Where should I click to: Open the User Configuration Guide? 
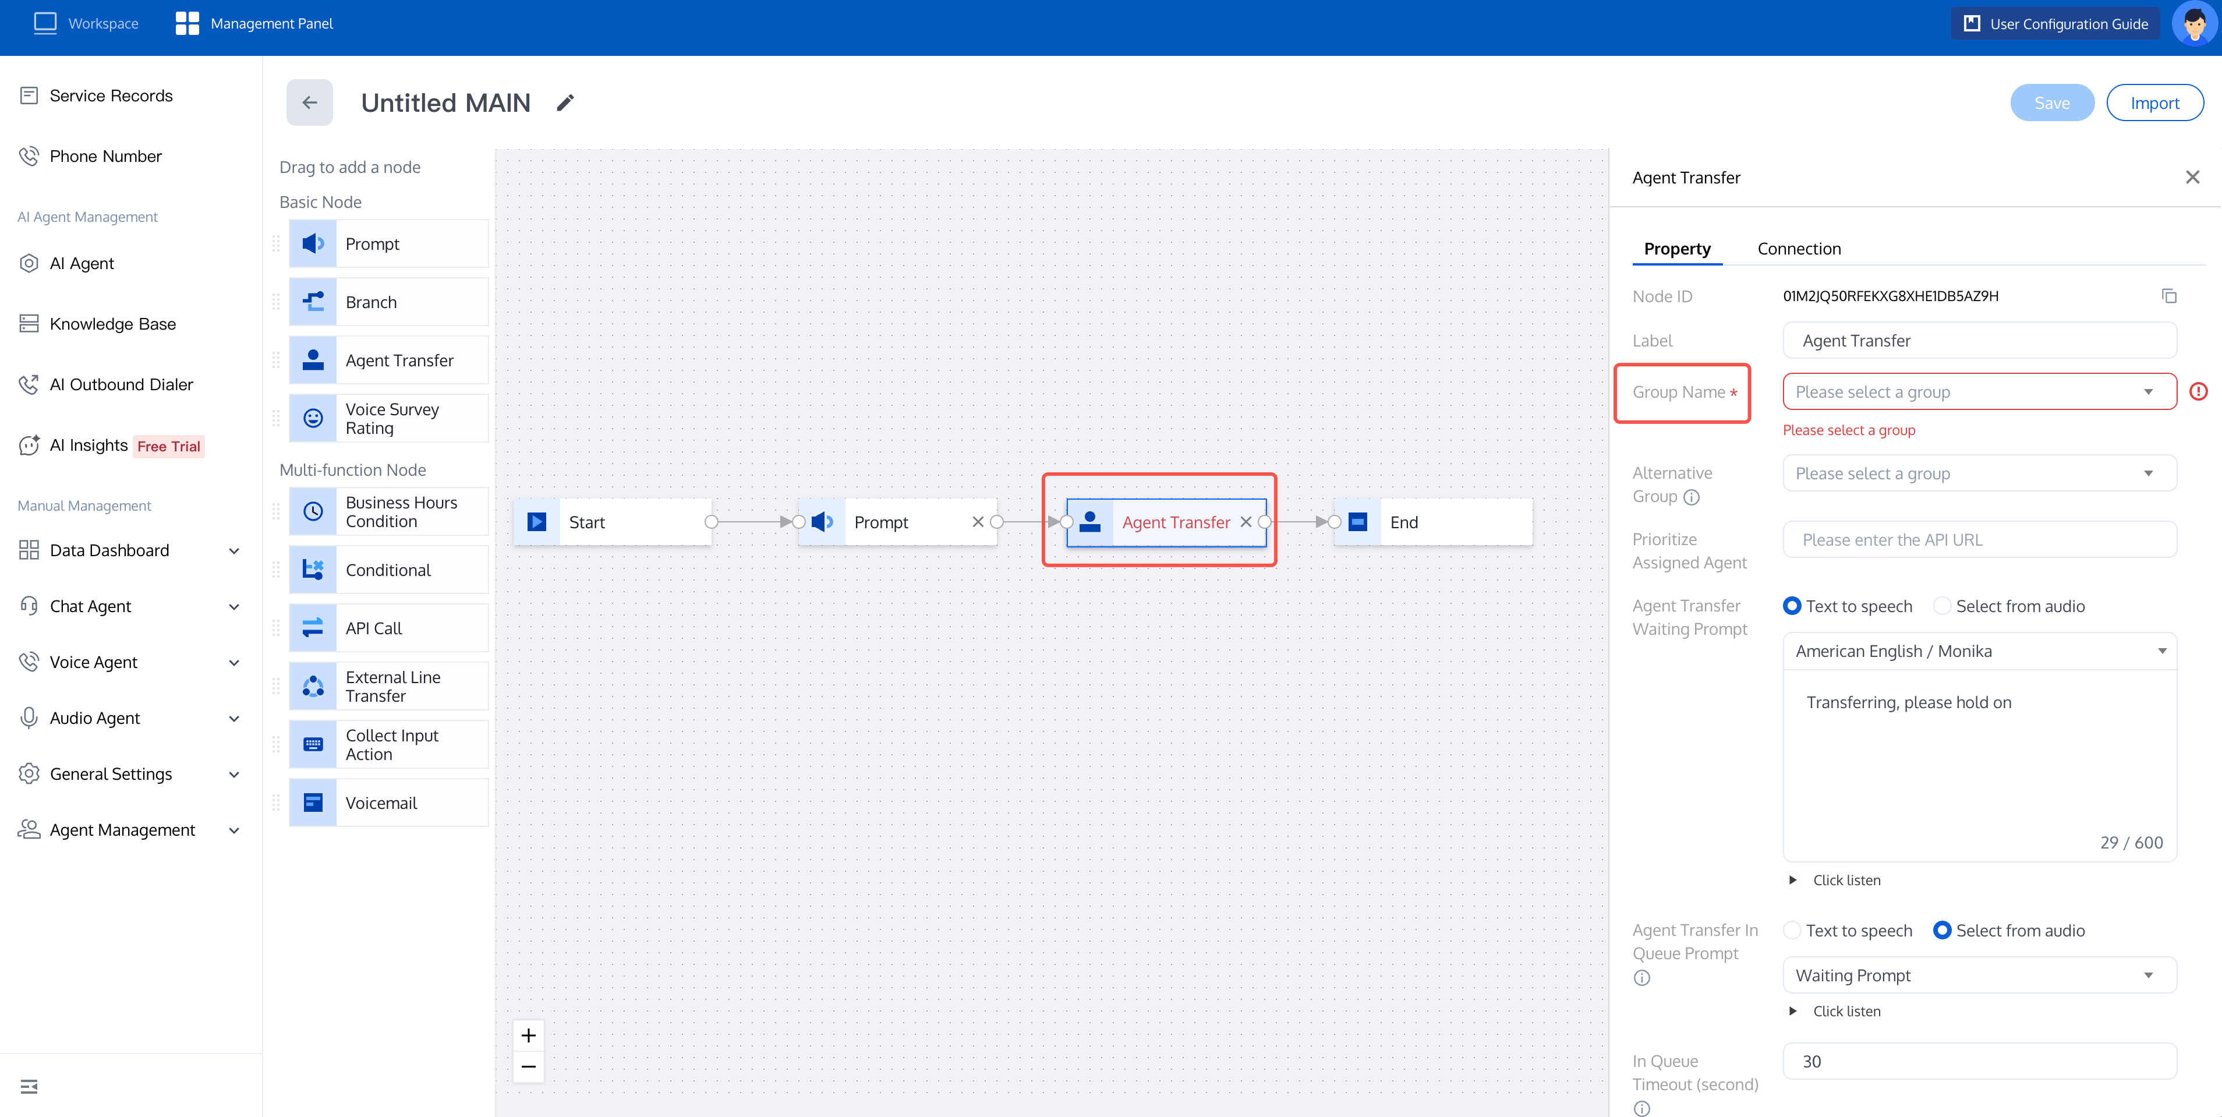[x=2057, y=23]
